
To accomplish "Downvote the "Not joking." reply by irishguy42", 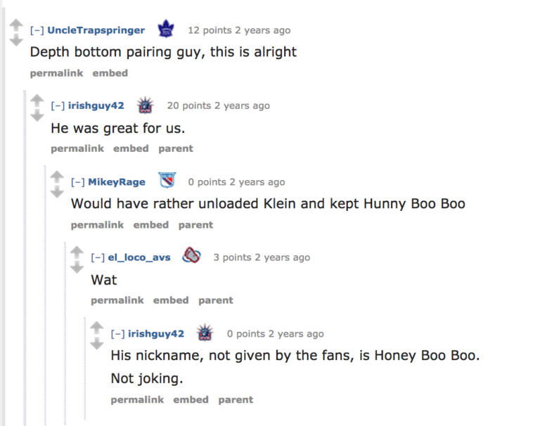I will [x=96, y=344].
